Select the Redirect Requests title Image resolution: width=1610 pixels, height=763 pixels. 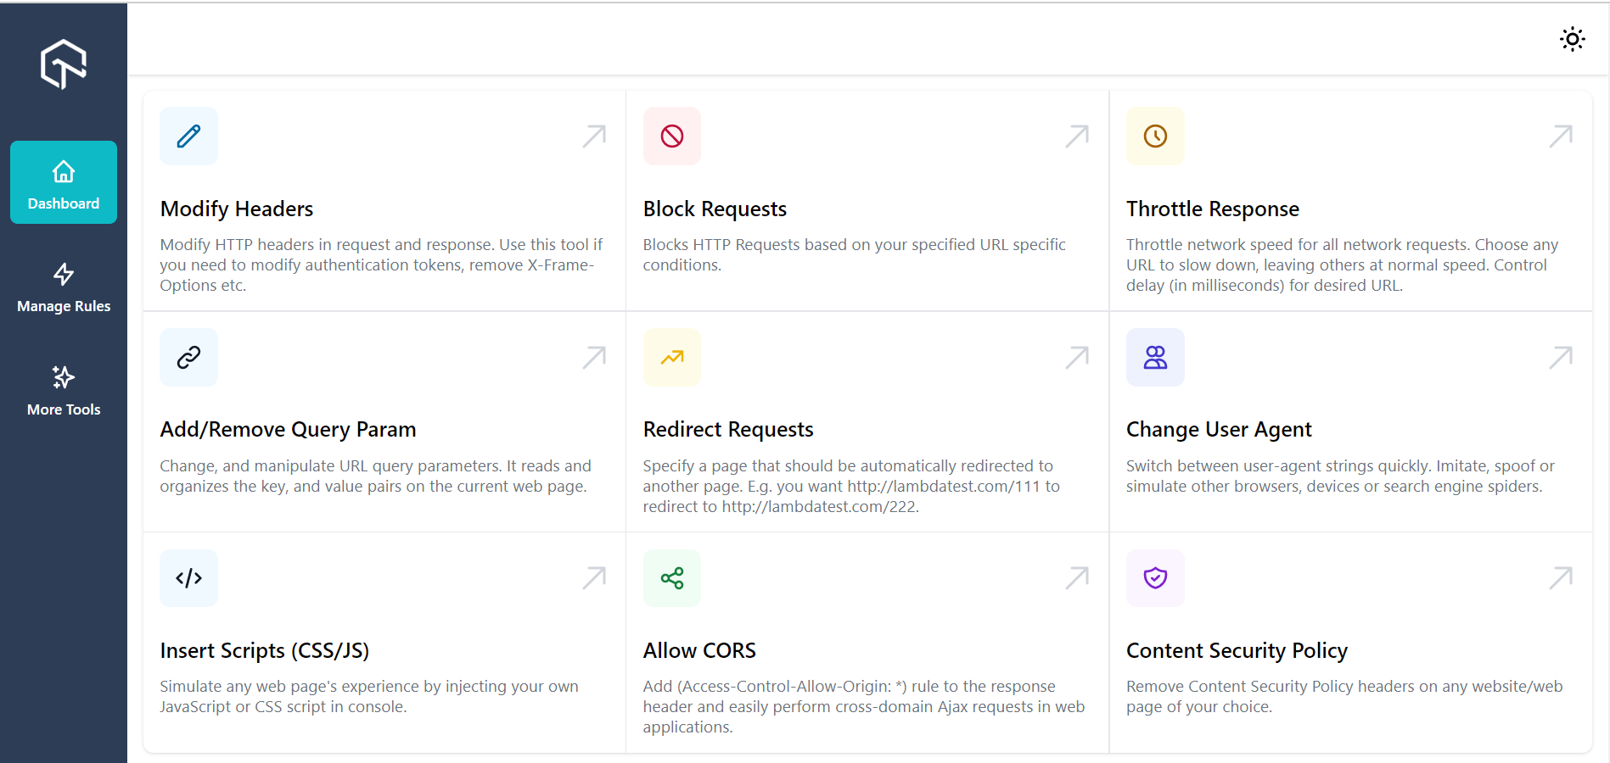(x=728, y=430)
